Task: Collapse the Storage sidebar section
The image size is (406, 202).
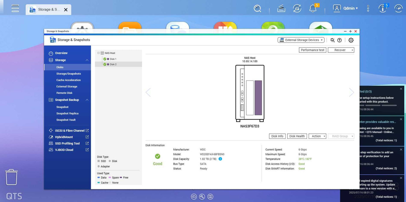Action: [87, 60]
